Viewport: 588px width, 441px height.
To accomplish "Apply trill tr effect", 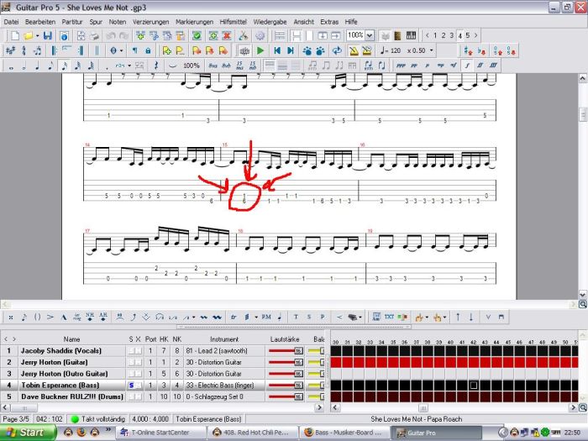I will coord(234,318).
